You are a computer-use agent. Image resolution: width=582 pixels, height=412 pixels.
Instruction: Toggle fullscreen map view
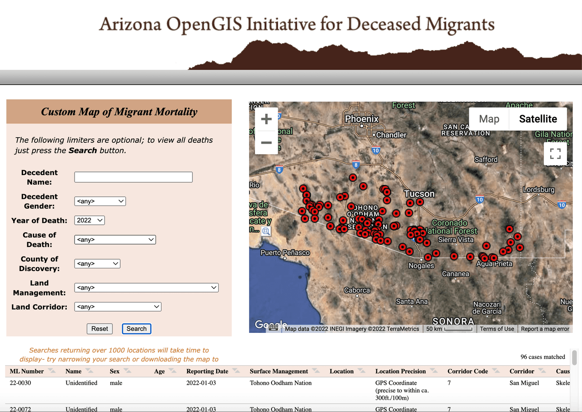pos(555,154)
